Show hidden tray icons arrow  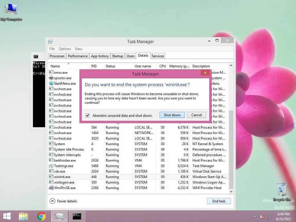click(x=255, y=217)
